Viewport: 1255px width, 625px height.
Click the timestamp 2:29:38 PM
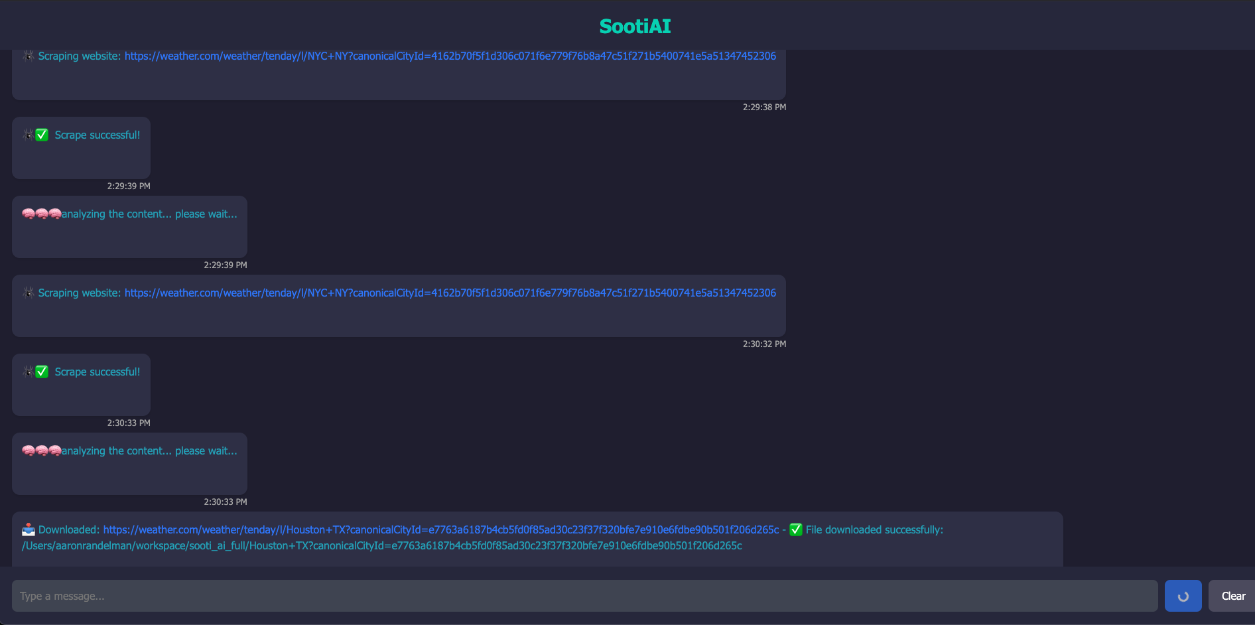click(x=764, y=107)
